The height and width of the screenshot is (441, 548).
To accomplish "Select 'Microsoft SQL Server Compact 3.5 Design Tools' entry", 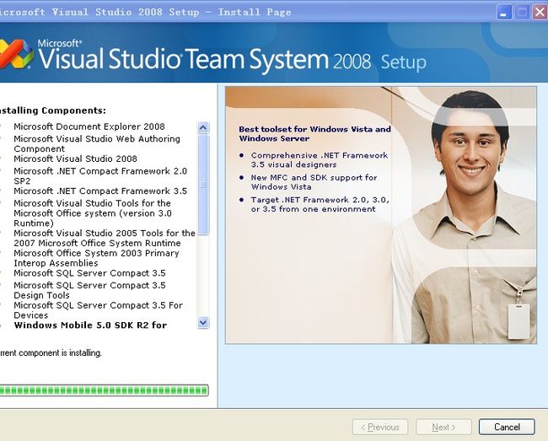I will pos(89,290).
